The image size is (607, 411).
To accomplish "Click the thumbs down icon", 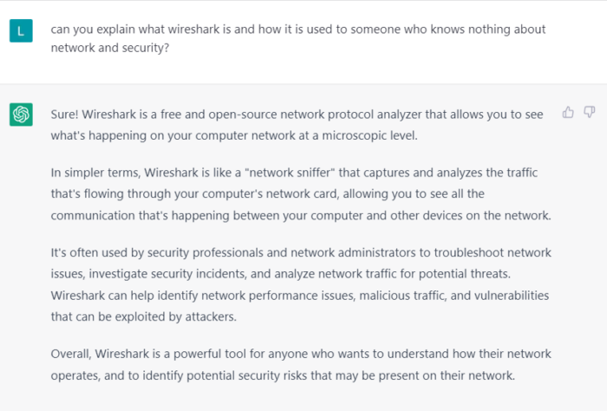I will pos(589,112).
